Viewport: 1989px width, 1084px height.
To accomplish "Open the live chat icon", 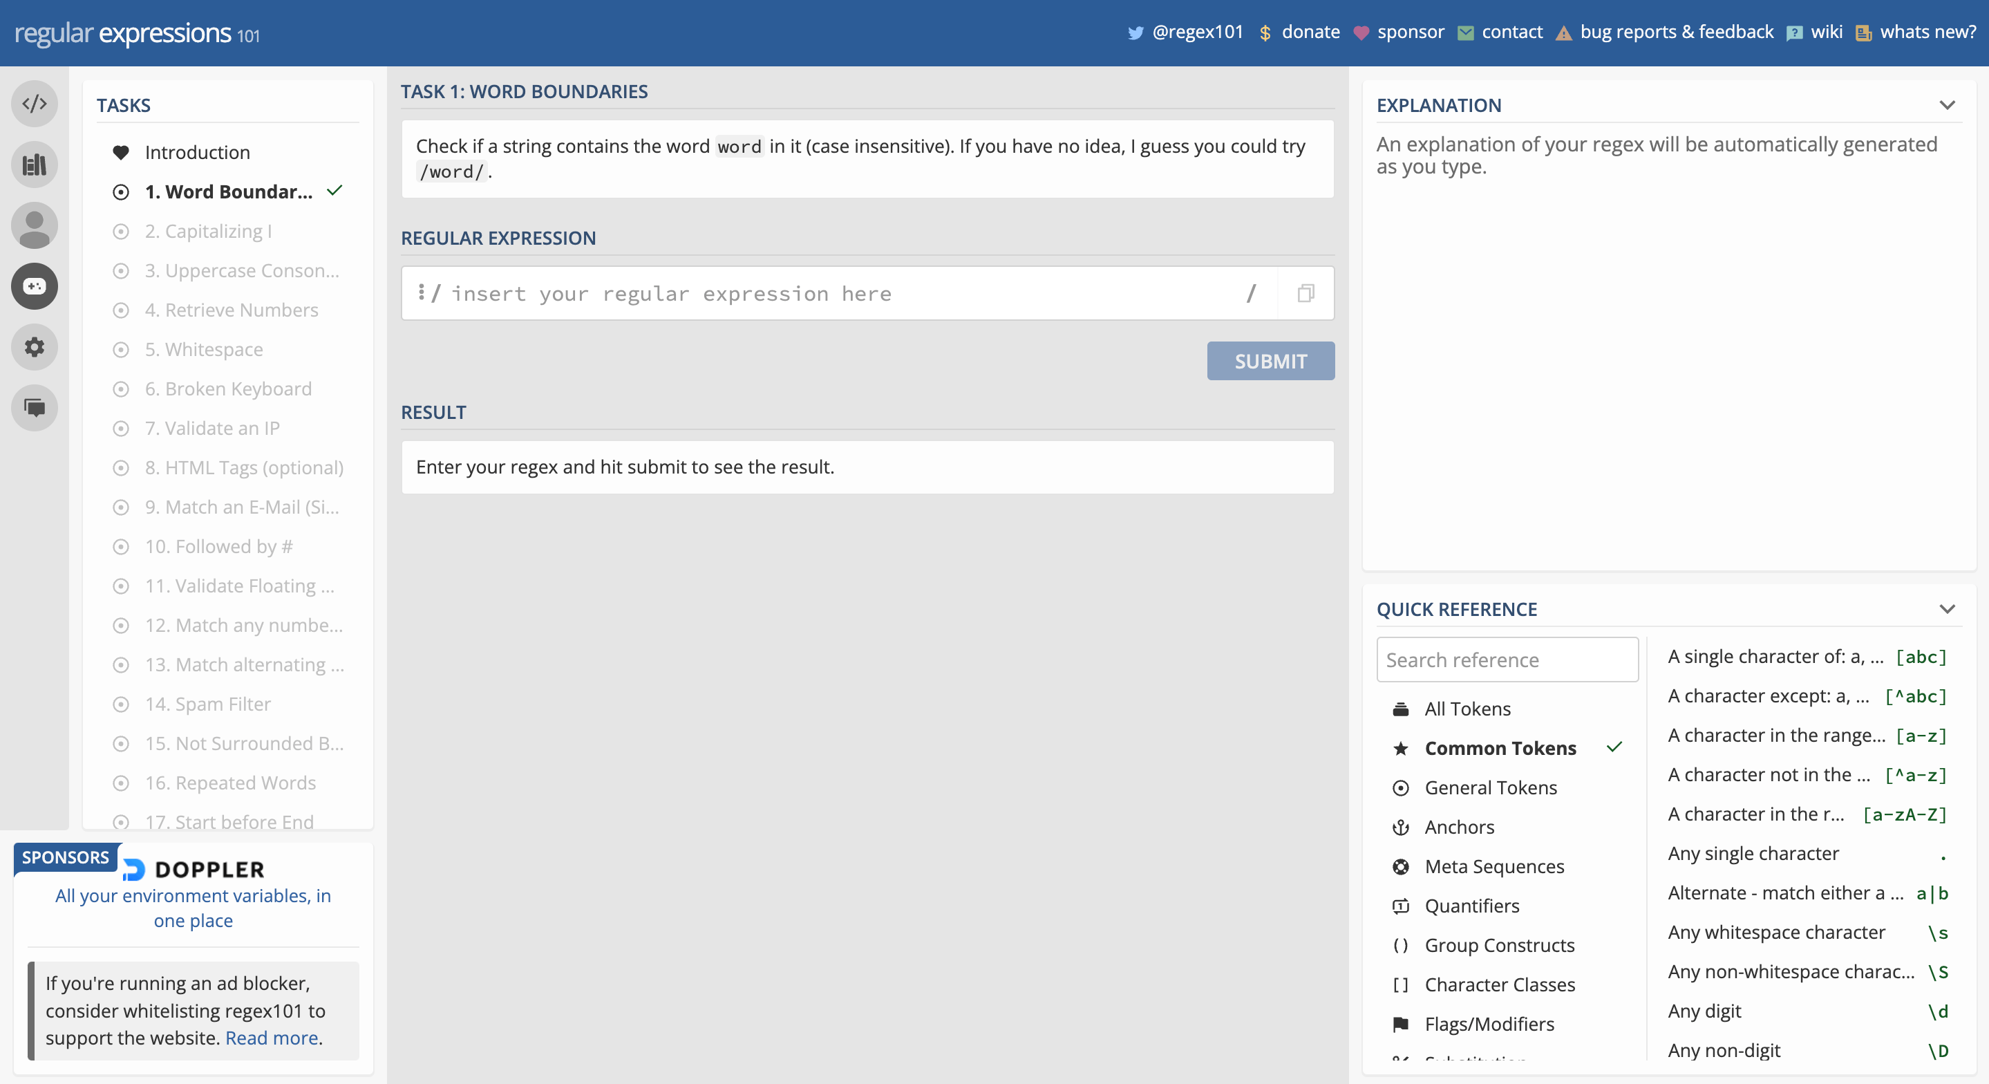I will (35, 407).
